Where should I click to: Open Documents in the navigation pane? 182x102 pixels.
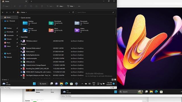point(10,35)
